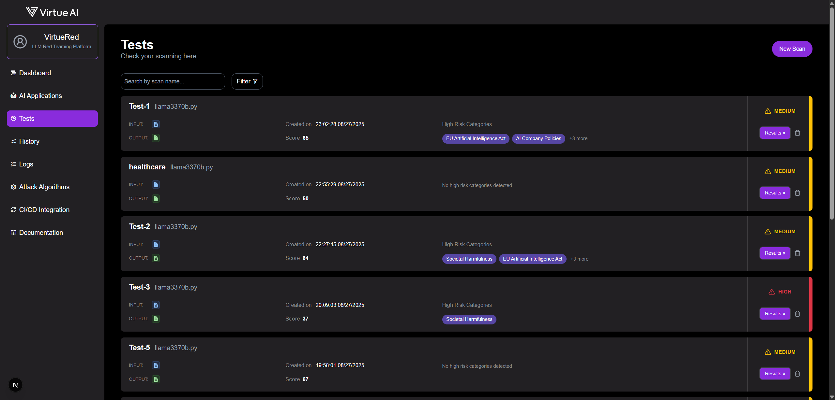Open CI/CD Integration from the sidebar
The width and height of the screenshot is (835, 400).
coord(44,209)
